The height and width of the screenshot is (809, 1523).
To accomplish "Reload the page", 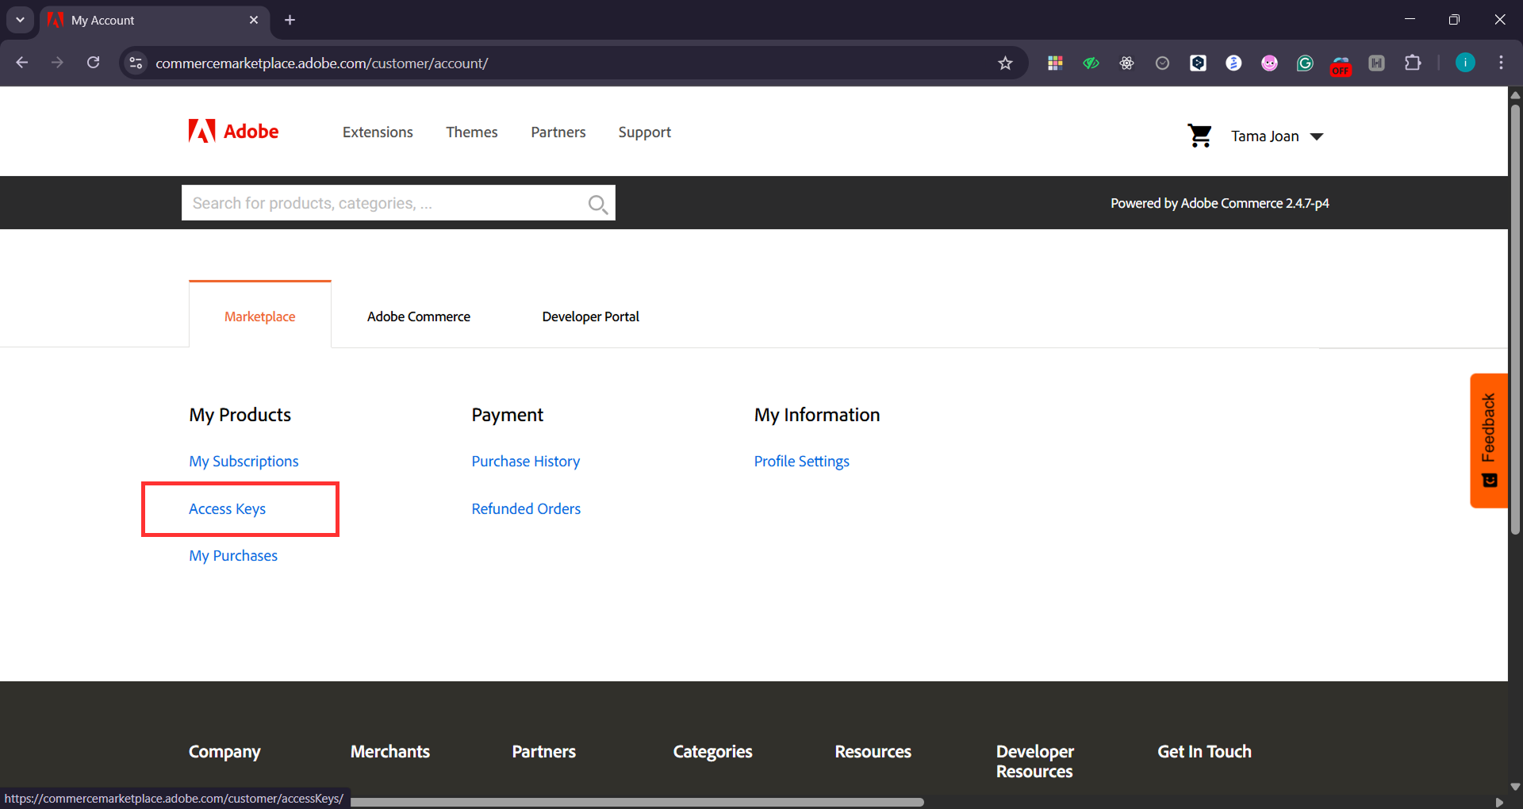I will (x=94, y=63).
